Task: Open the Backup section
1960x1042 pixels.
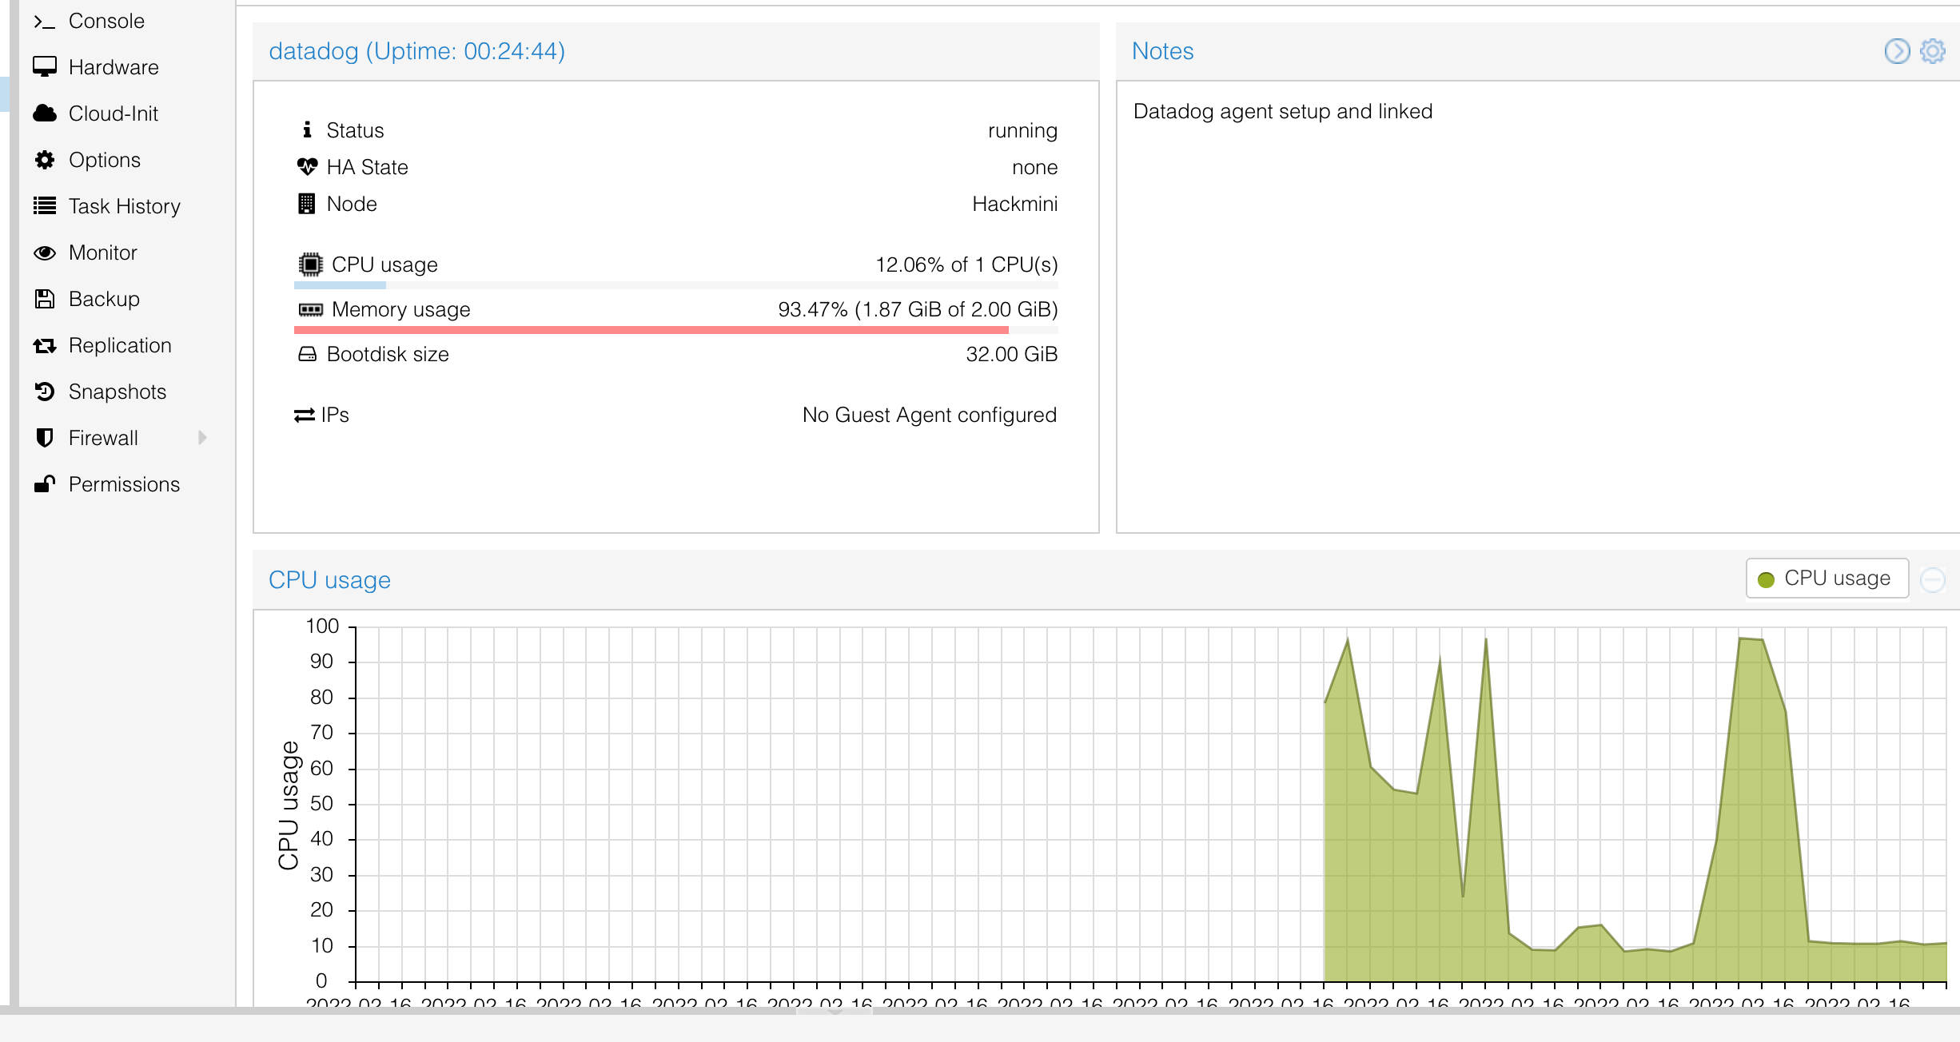Action: [104, 299]
